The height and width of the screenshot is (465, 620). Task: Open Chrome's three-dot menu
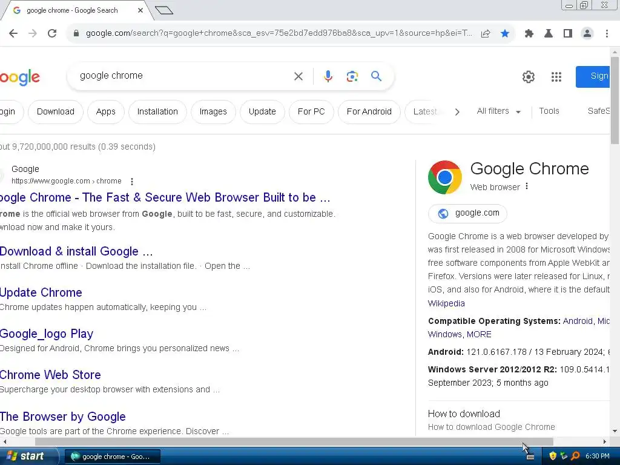pyautogui.click(x=607, y=33)
